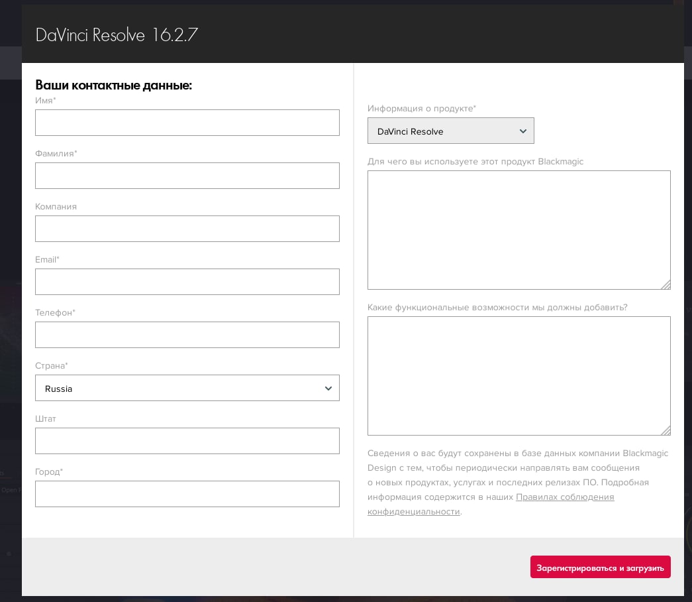Click Зарегистрироваться и загрузить button
Viewport: 692px width, 602px height.
(x=600, y=567)
